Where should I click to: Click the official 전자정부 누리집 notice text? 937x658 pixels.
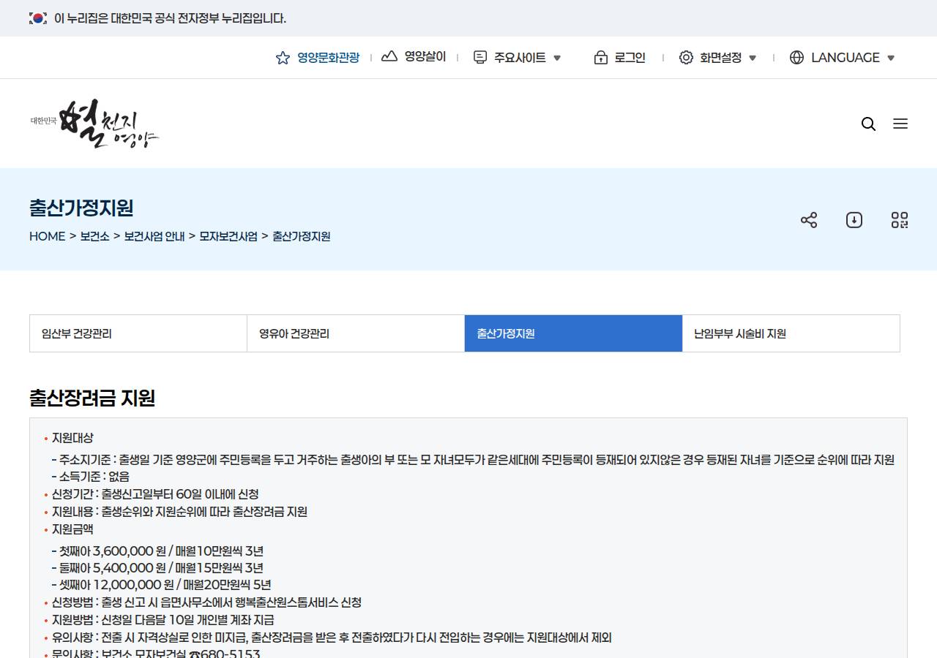(170, 18)
